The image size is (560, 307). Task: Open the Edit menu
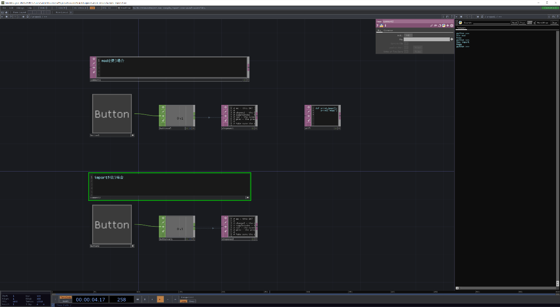11,8
